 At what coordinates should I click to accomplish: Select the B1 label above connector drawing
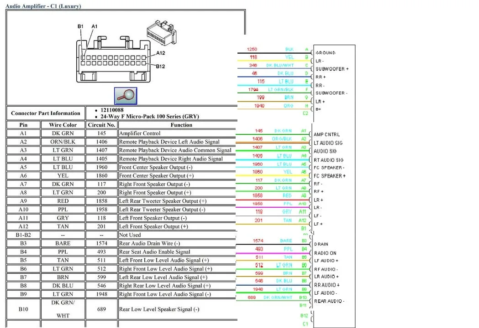[80, 26]
